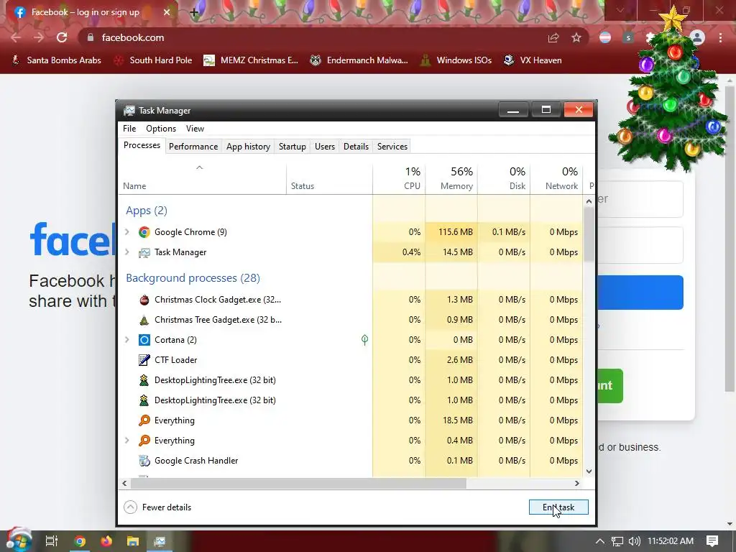
Task: Bookmark this page with the star icon
Action: (x=576, y=37)
